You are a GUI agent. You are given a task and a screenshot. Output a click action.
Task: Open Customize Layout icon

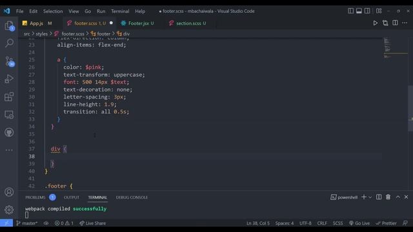[x=379, y=11]
